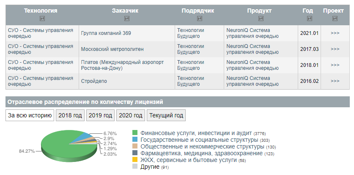Open Общественные и некоммерческие структуры legend entry
The image size is (354, 175).
(202, 146)
